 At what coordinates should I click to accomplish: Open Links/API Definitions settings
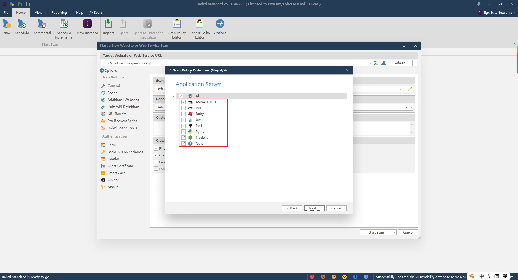(124, 107)
